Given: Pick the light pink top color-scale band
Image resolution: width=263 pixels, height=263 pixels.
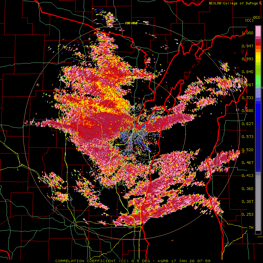Looking at the screenshot, I should tap(258, 31).
